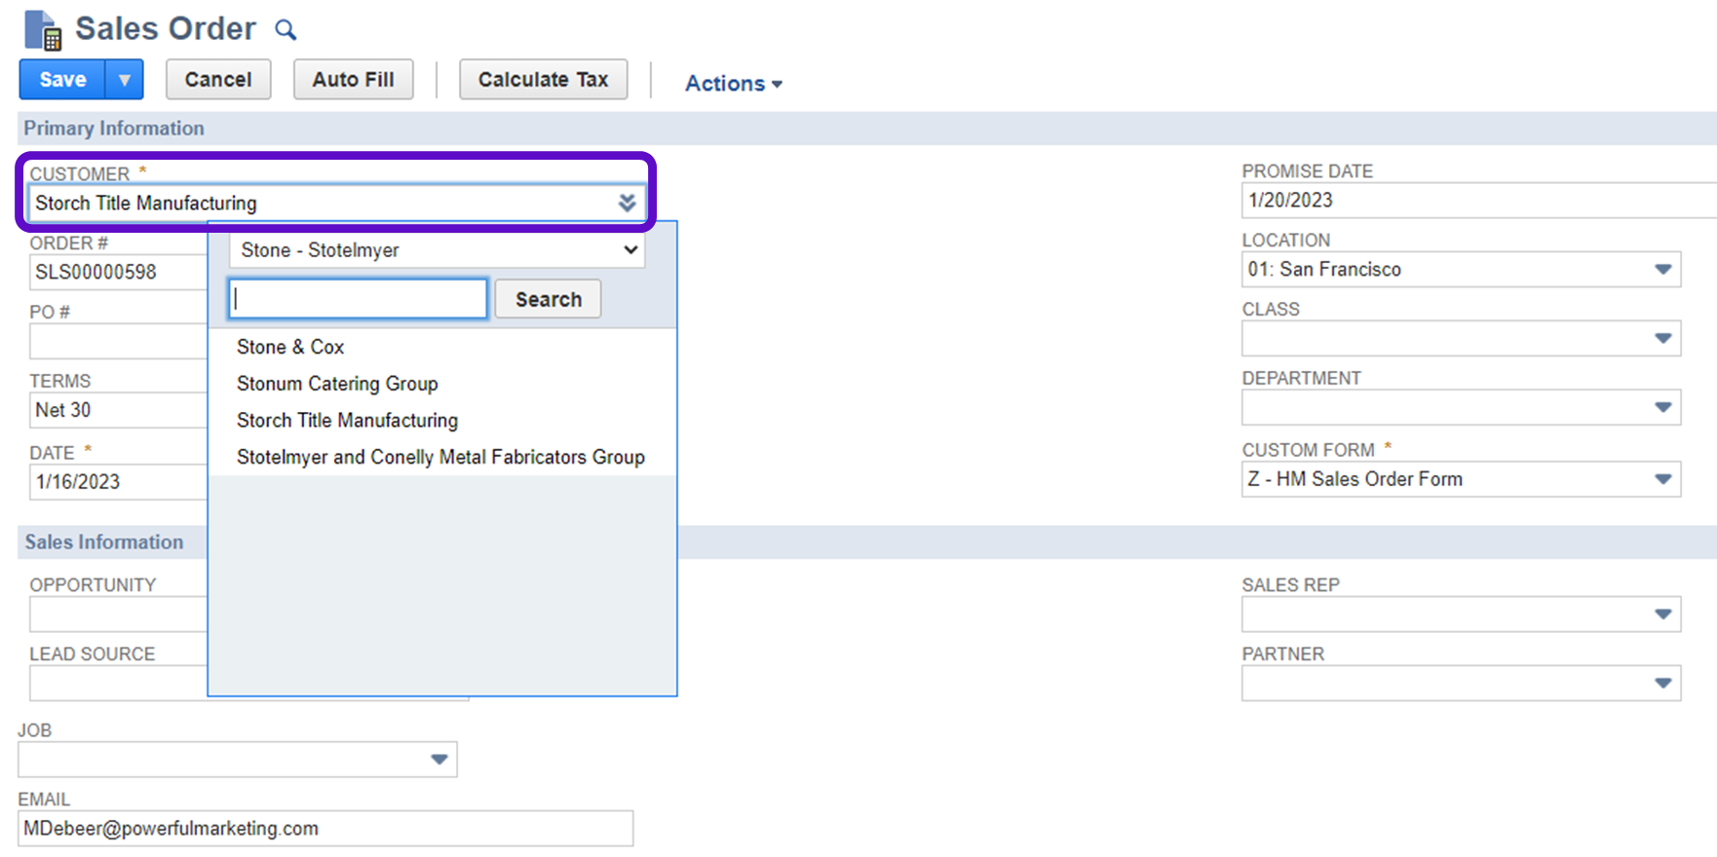Click Calculate Tax
The height and width of the screenshot is (857, 1717).
pyautogui.click(x=543, y=80)
